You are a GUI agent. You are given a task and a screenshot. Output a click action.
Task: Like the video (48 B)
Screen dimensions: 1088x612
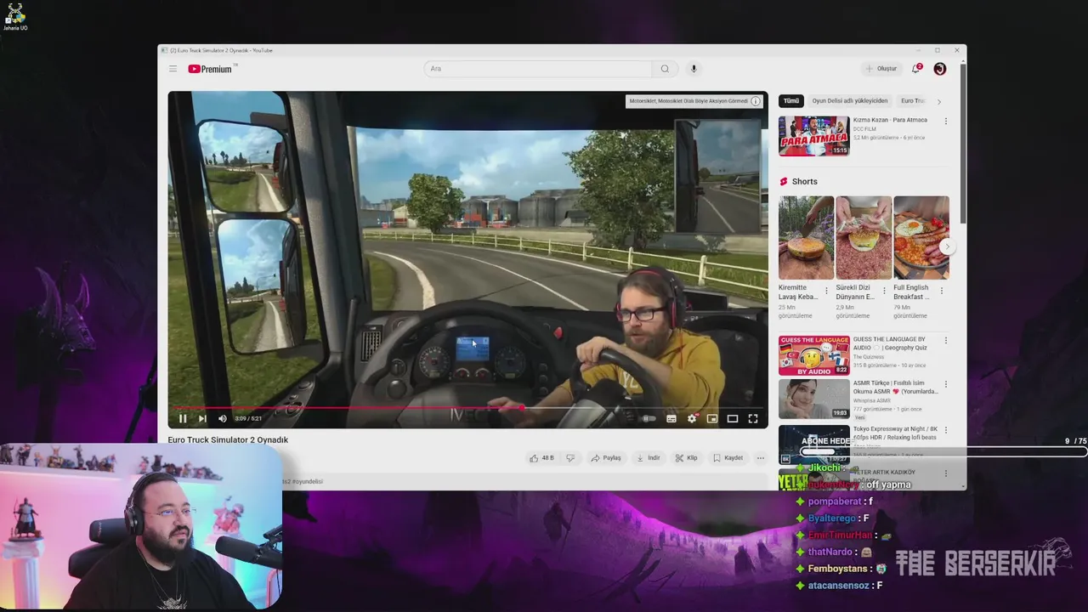pyautogui.click(x=541, y=458)
